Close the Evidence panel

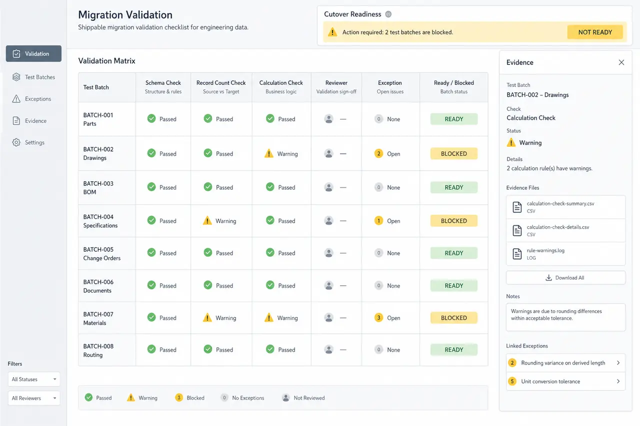[621, 62]
